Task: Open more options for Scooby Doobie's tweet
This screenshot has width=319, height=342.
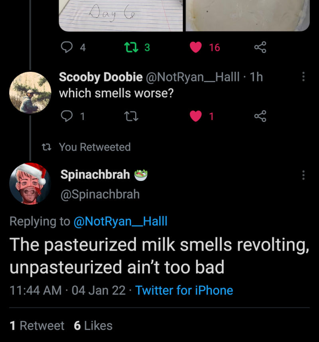Action: pos(303,77)
